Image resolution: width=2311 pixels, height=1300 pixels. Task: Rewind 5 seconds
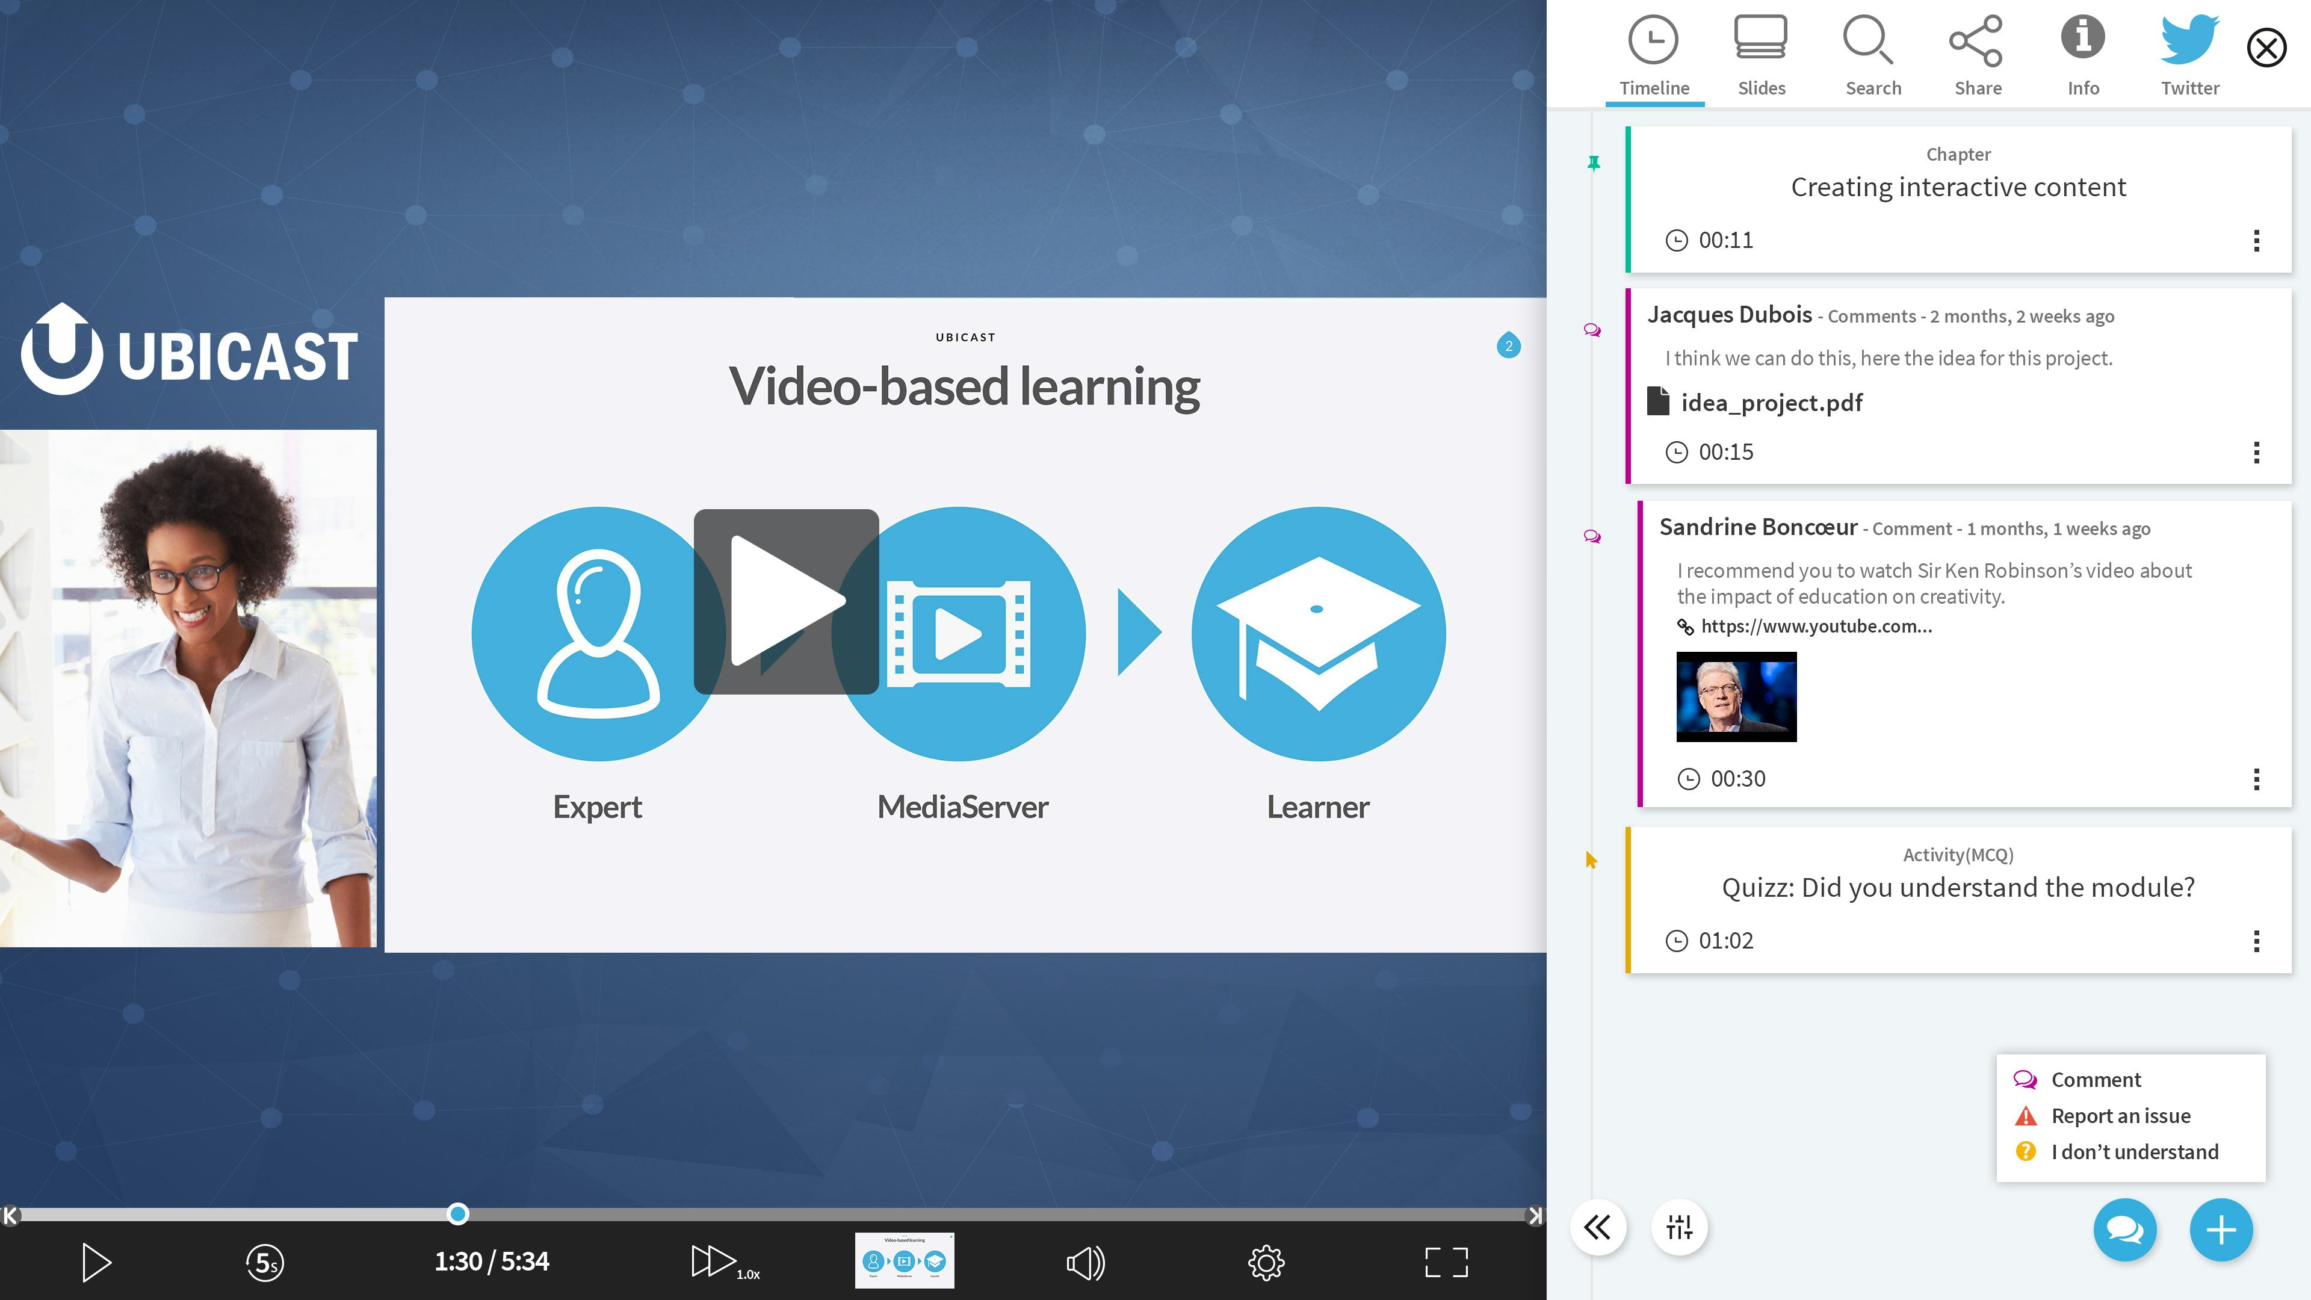(264, 1262)
